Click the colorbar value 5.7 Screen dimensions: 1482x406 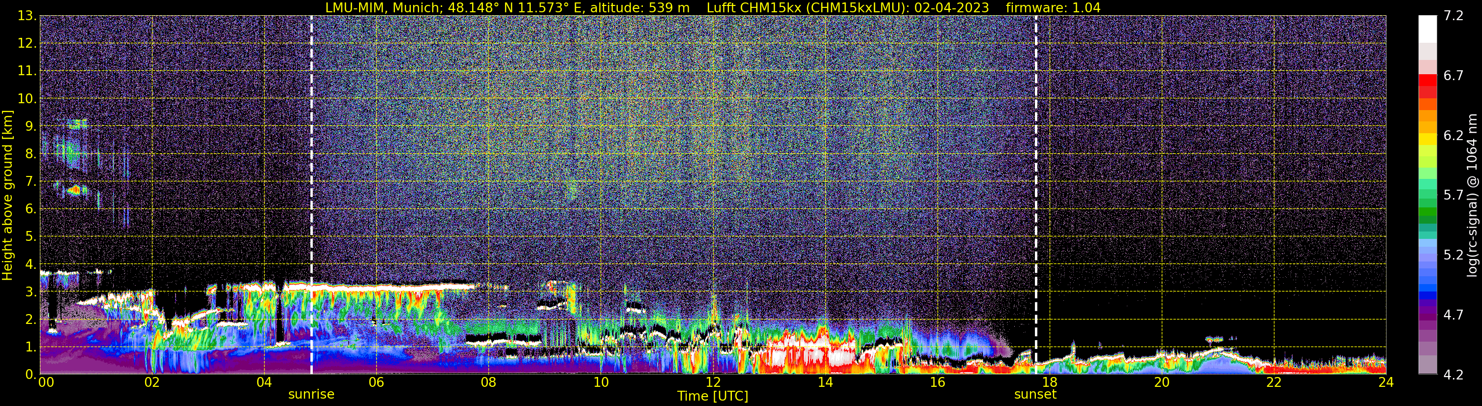[1453, 195]
